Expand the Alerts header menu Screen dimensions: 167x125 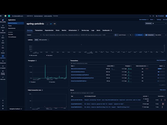[x=152, y=20]
